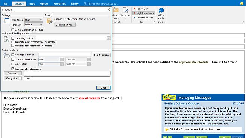Check the Do not deliver before box
Image resolution: width=246 pixels, height=138 pixels.
13,60
